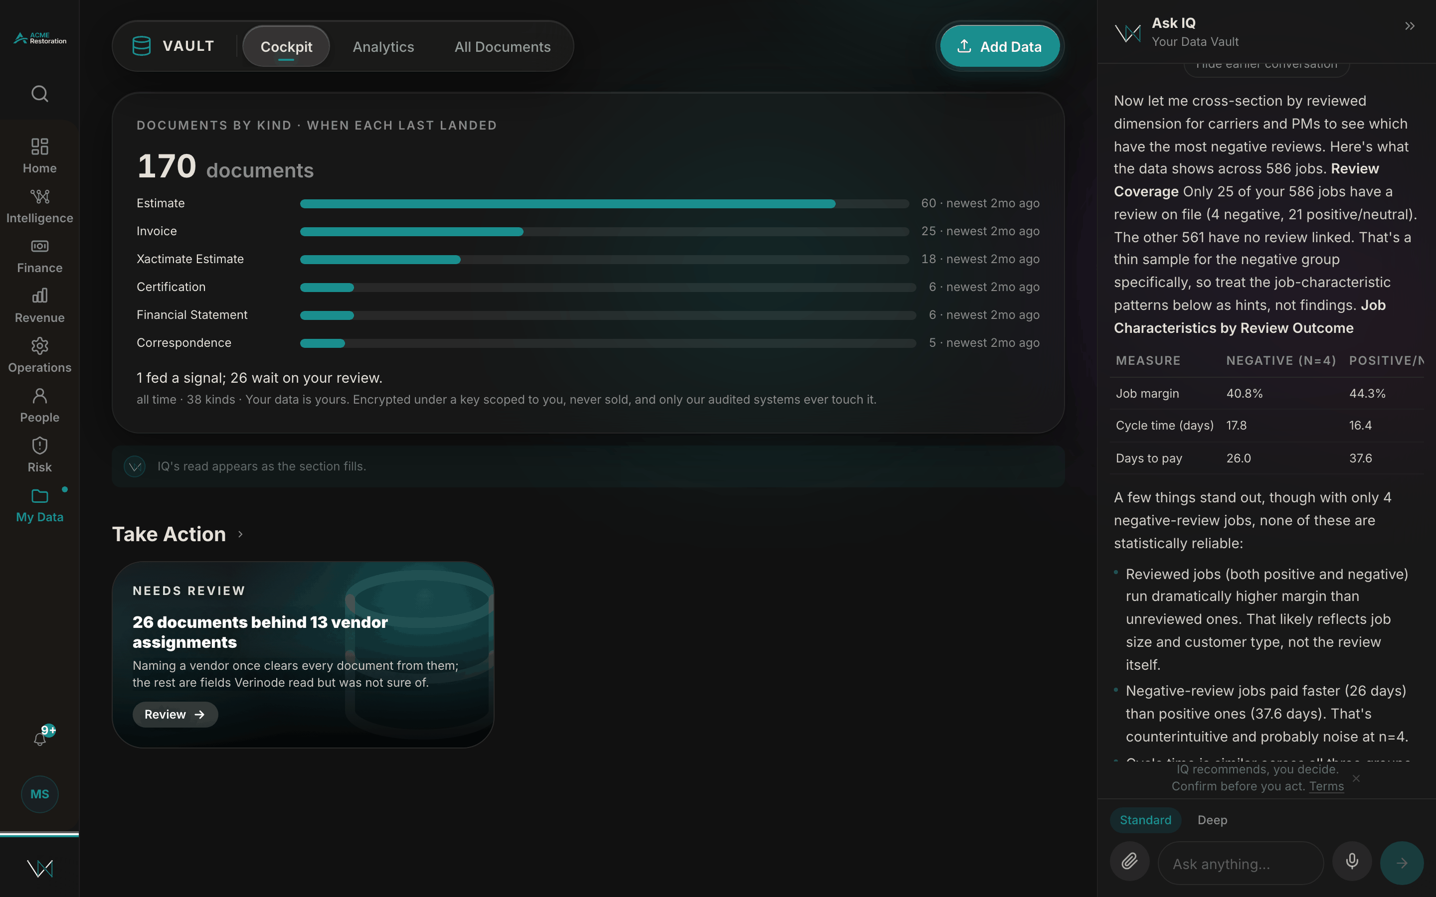Screen dimensions: 1436x897
Task: Open My Data folder section
Action: point(40,505)
